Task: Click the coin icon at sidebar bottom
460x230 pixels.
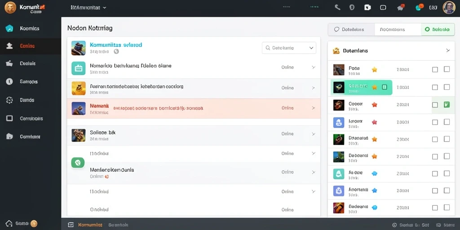Action: (x=34, y=224)
